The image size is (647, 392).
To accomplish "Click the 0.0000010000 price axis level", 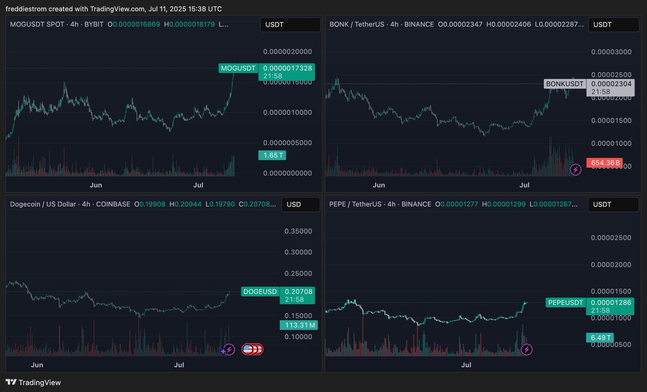I will click(287, 112).
